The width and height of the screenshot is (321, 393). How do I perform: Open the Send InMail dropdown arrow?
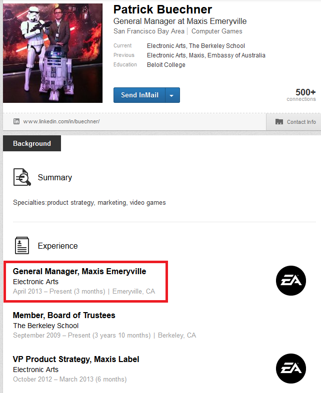click(171, 95)
